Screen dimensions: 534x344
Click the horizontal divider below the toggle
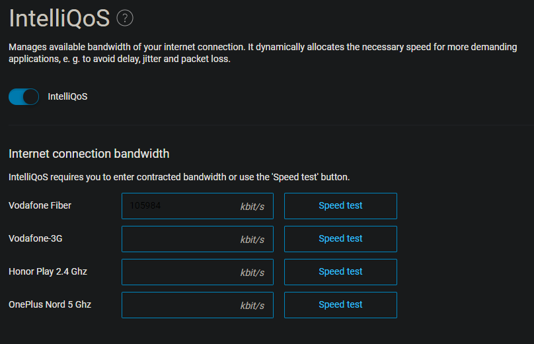(271, 125)
